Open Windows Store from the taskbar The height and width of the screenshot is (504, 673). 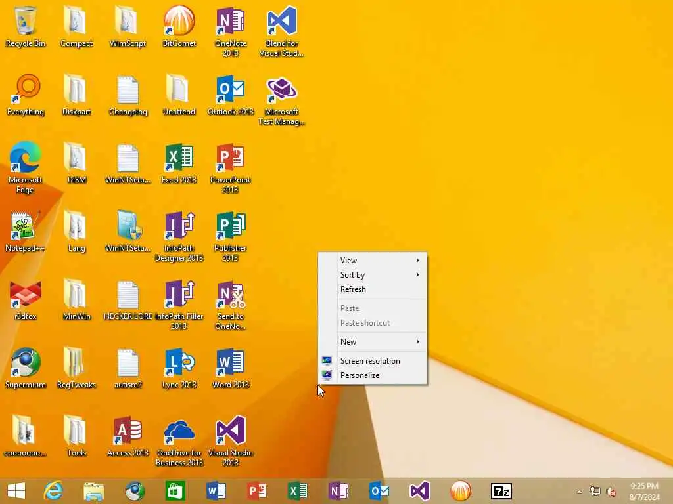coord(175,491)
